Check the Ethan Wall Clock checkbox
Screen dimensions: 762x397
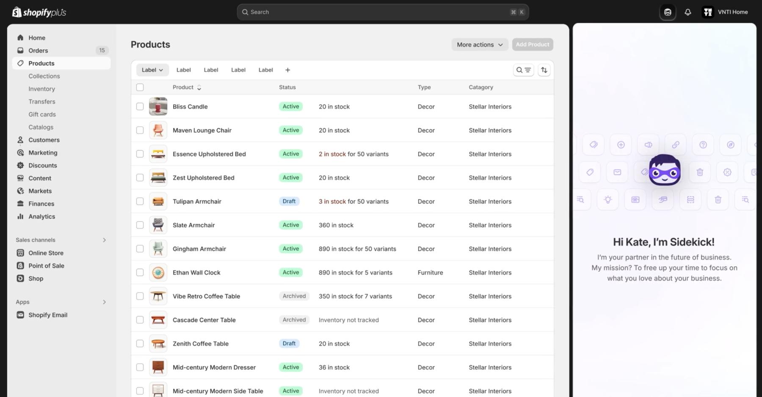click(x=140, y=272)
